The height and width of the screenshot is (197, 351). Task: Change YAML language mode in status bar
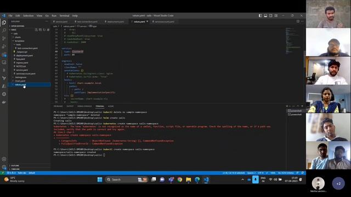tap(273, 173)
